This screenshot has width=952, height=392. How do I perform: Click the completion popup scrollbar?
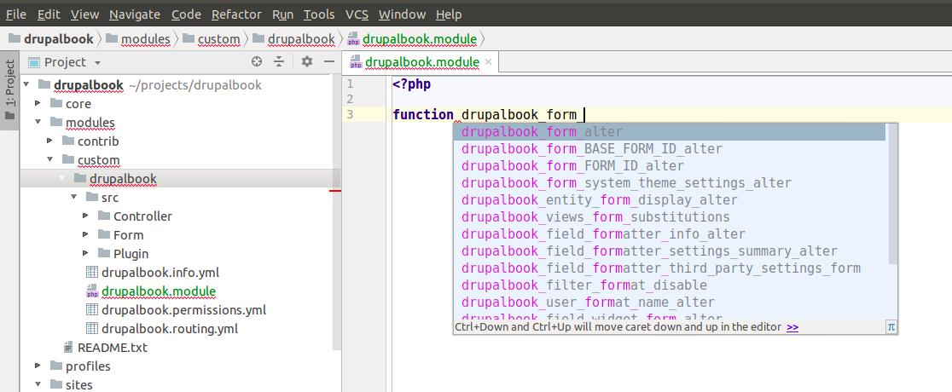[892, 194]
